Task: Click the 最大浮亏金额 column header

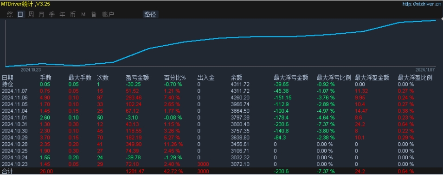Action: coord(291,78)
